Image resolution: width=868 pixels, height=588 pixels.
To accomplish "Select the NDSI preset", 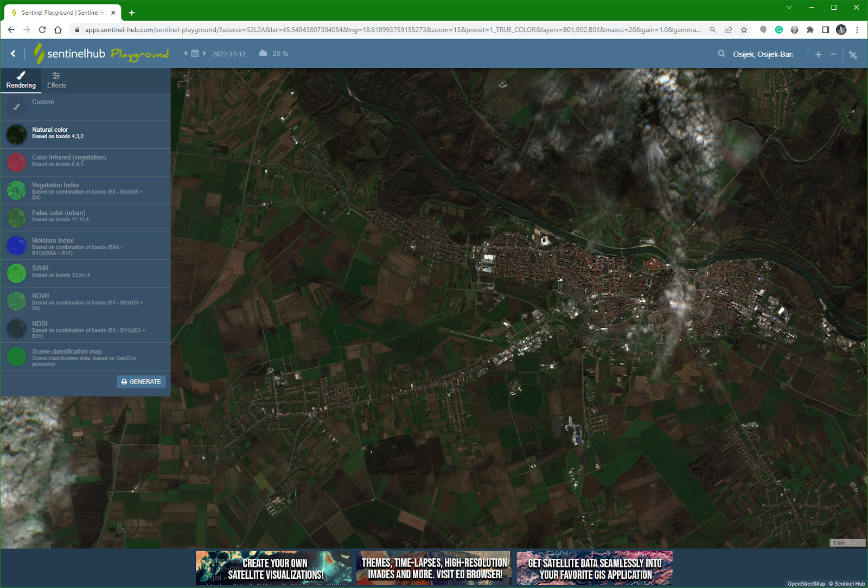I will point(86,328).
